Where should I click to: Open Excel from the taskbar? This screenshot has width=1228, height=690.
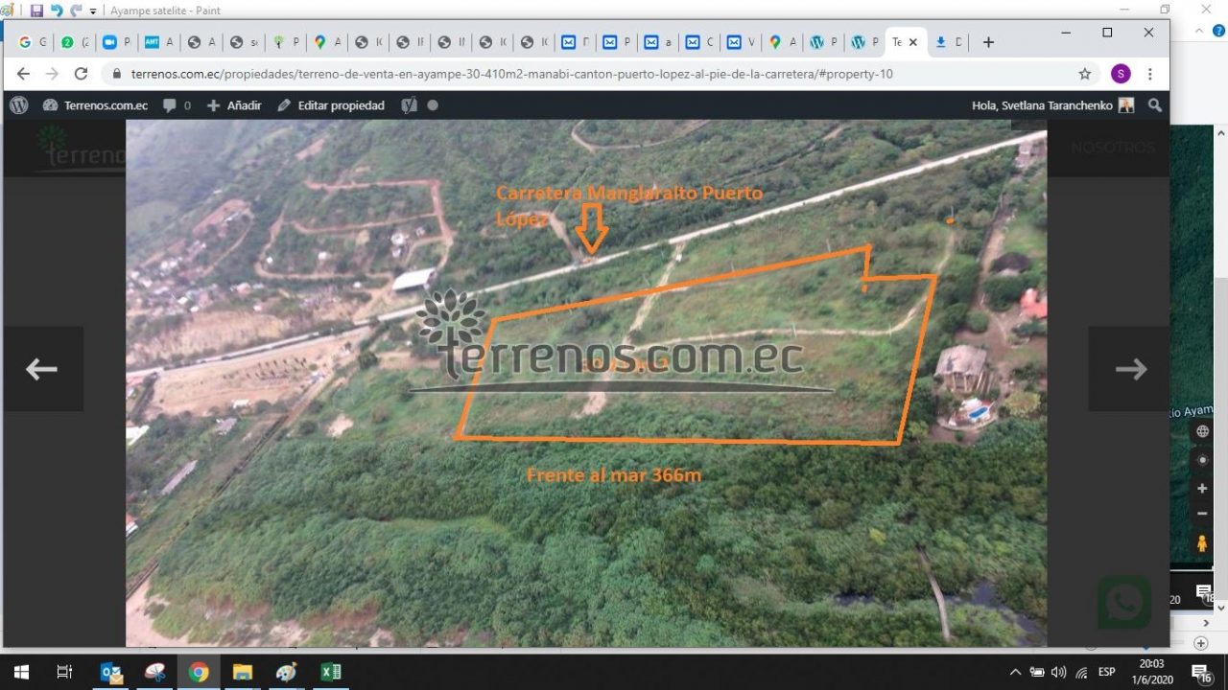pyautogui.click(x=330, y=672)
